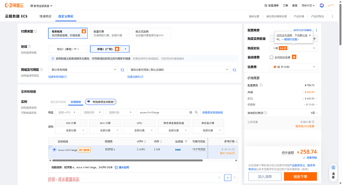Open the 选择 vCPU filter dropdown
This screenshot has height=185, width=342.
[x=66, y=113]
